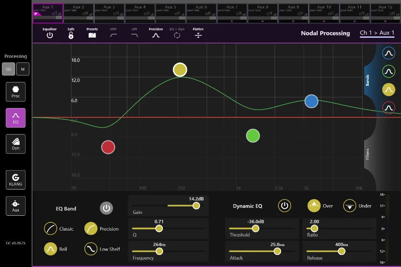401x267 pixels.
Task: Select the Aux 7 channel tab
Action: (x=232, y=14)
